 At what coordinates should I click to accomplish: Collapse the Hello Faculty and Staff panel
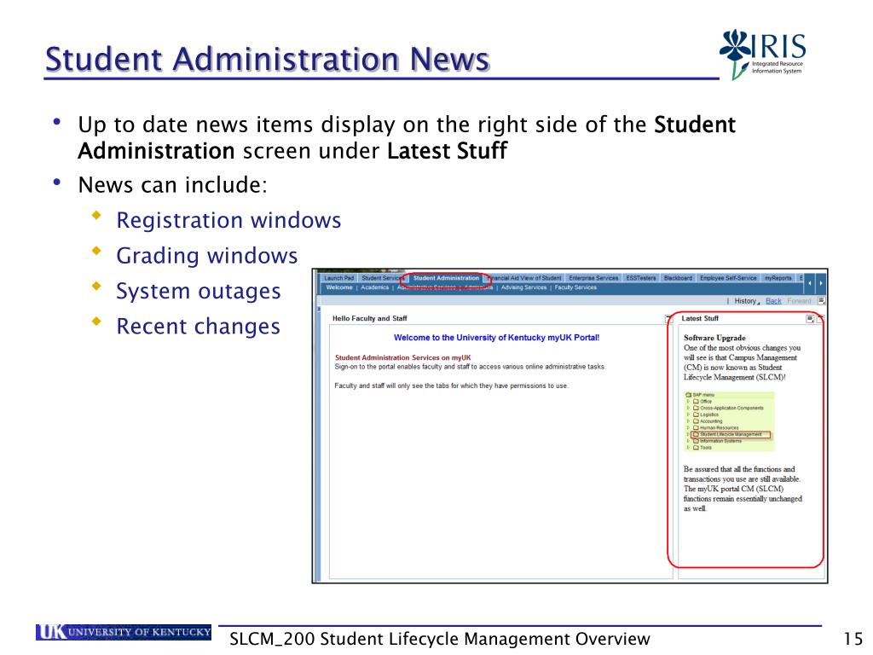coord(668,319)
